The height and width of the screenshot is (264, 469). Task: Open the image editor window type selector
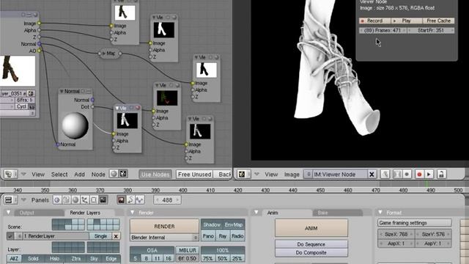244,174
